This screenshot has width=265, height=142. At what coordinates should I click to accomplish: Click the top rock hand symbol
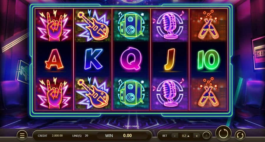tap(54, 25)
